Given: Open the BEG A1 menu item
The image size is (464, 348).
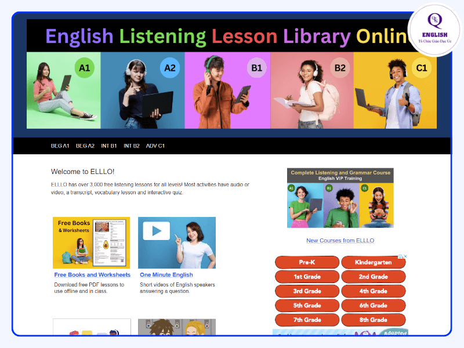Looking at the screenshot, I should 60,146.
